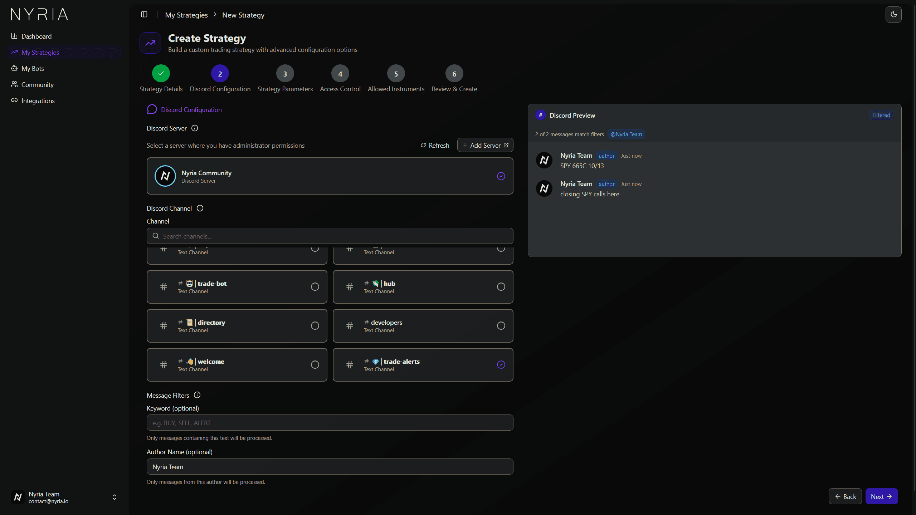Viewport: 916px width, 515px height.
Task: Go to My Strategies breadcrumb
Action: (186, 15)
